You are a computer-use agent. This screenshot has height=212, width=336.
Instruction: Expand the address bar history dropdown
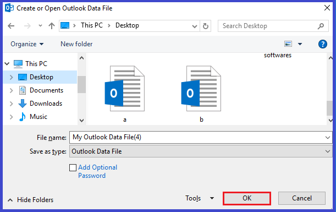pos(194,26)
